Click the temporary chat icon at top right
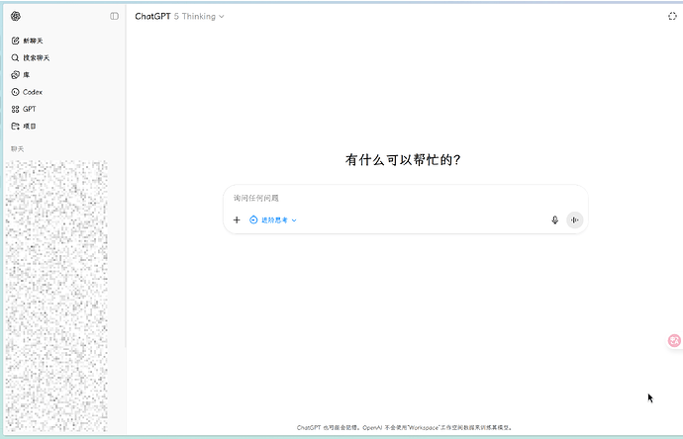This screenshot has height=439, width=683. pos(672,16)
